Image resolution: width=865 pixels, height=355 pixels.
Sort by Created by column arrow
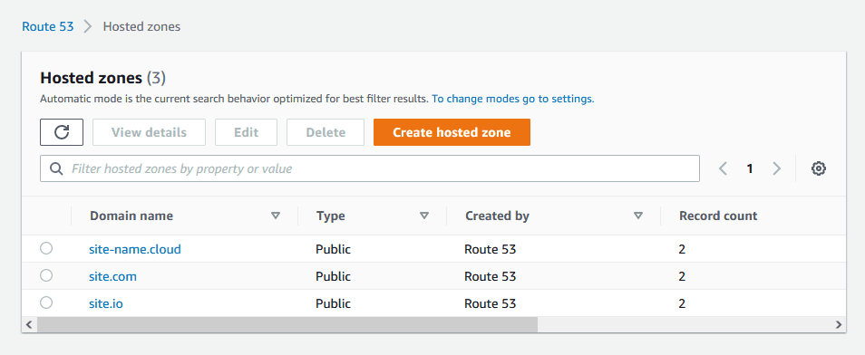point(638,216)
